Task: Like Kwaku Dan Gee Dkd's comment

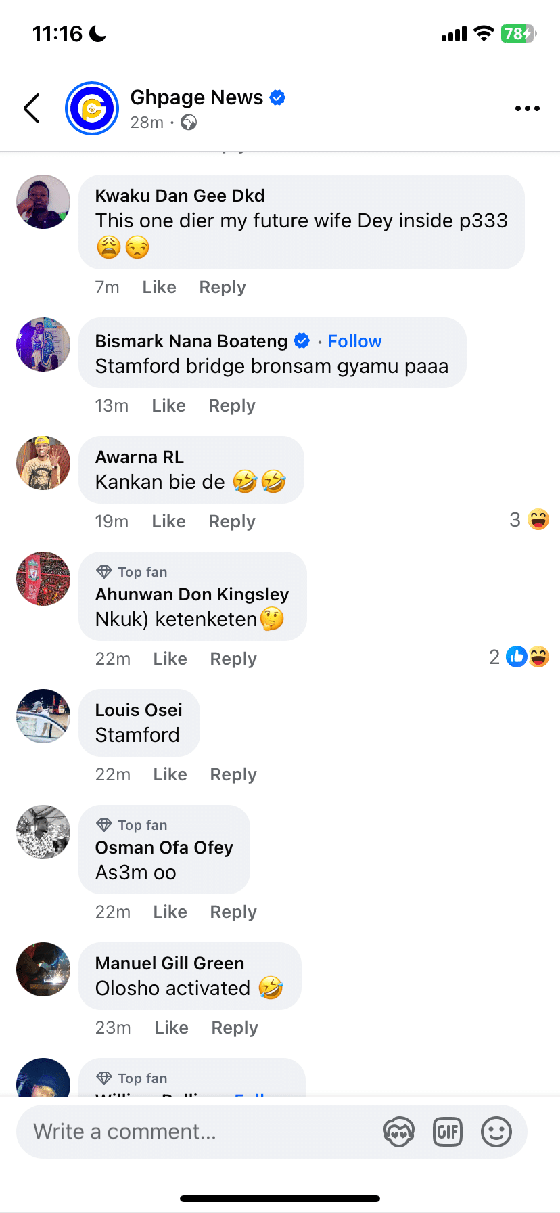Action: tap(159, 287)
